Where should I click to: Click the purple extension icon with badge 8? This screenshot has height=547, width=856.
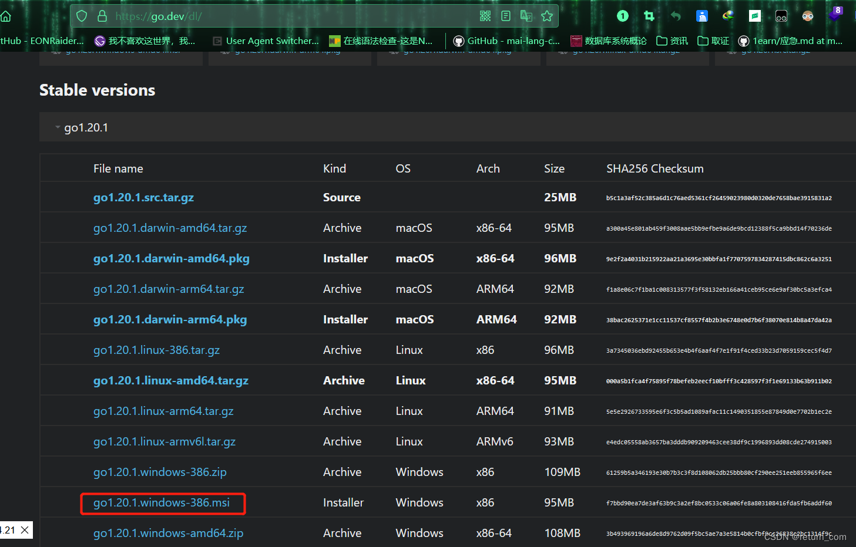coord(835,14)
